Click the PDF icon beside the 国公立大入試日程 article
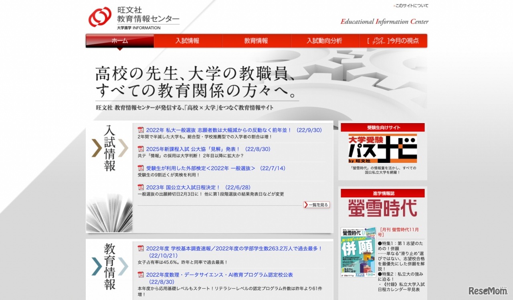Viewport: 513px width, 300px height. click(x=140, y=187)
